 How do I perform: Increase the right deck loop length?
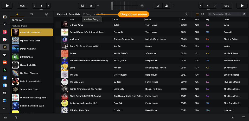tap(215, 6)
